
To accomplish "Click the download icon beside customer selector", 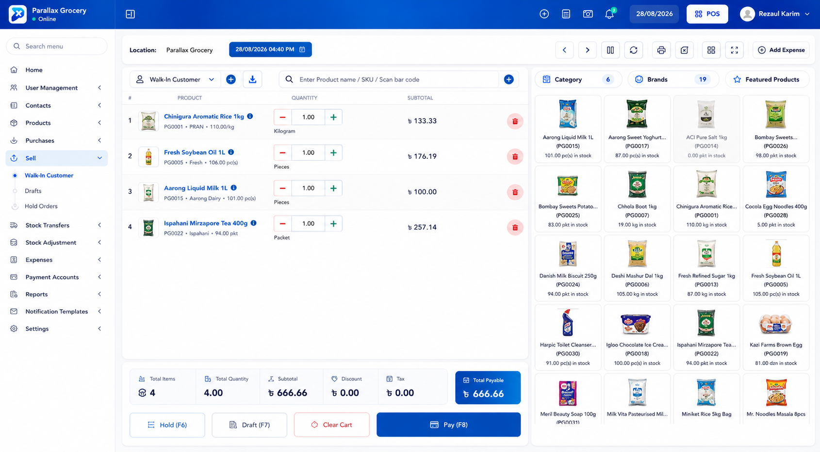I will click(252, 80).
